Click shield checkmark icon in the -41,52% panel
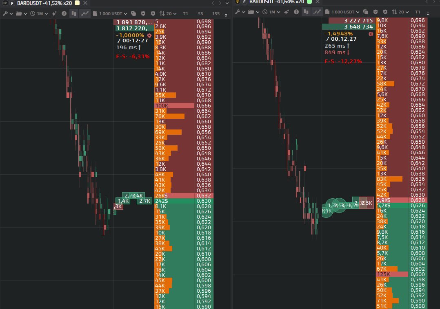This screenshot has height=309, width=440. (143, 13)
